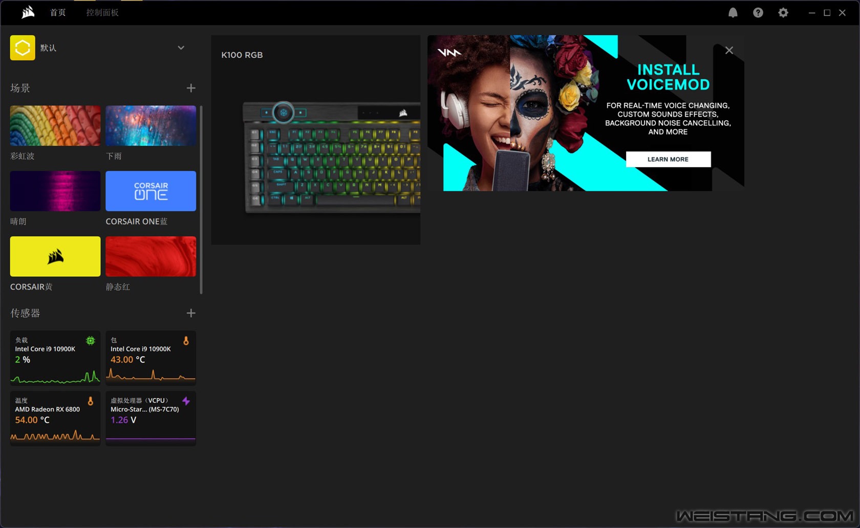Viewport: 860px width, 528px height.
Task: Open the notifications bell
Action: point(733,13)
